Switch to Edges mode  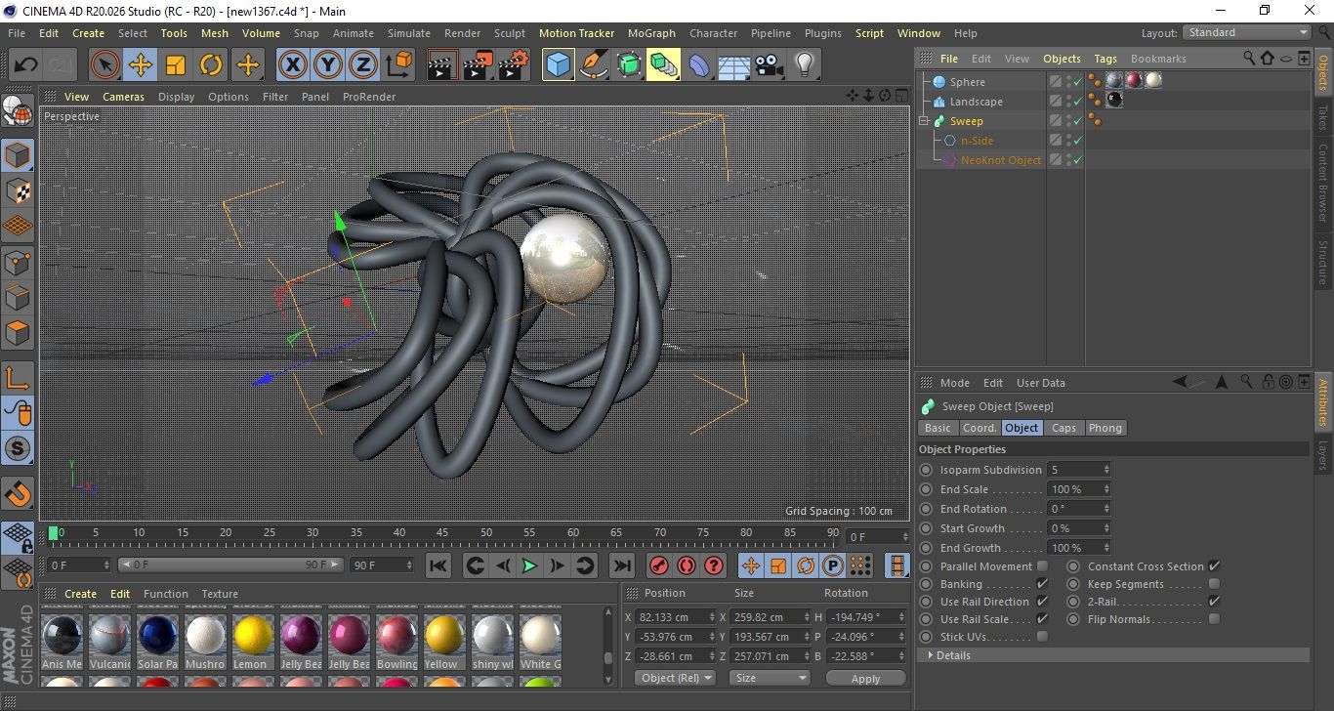18,297
